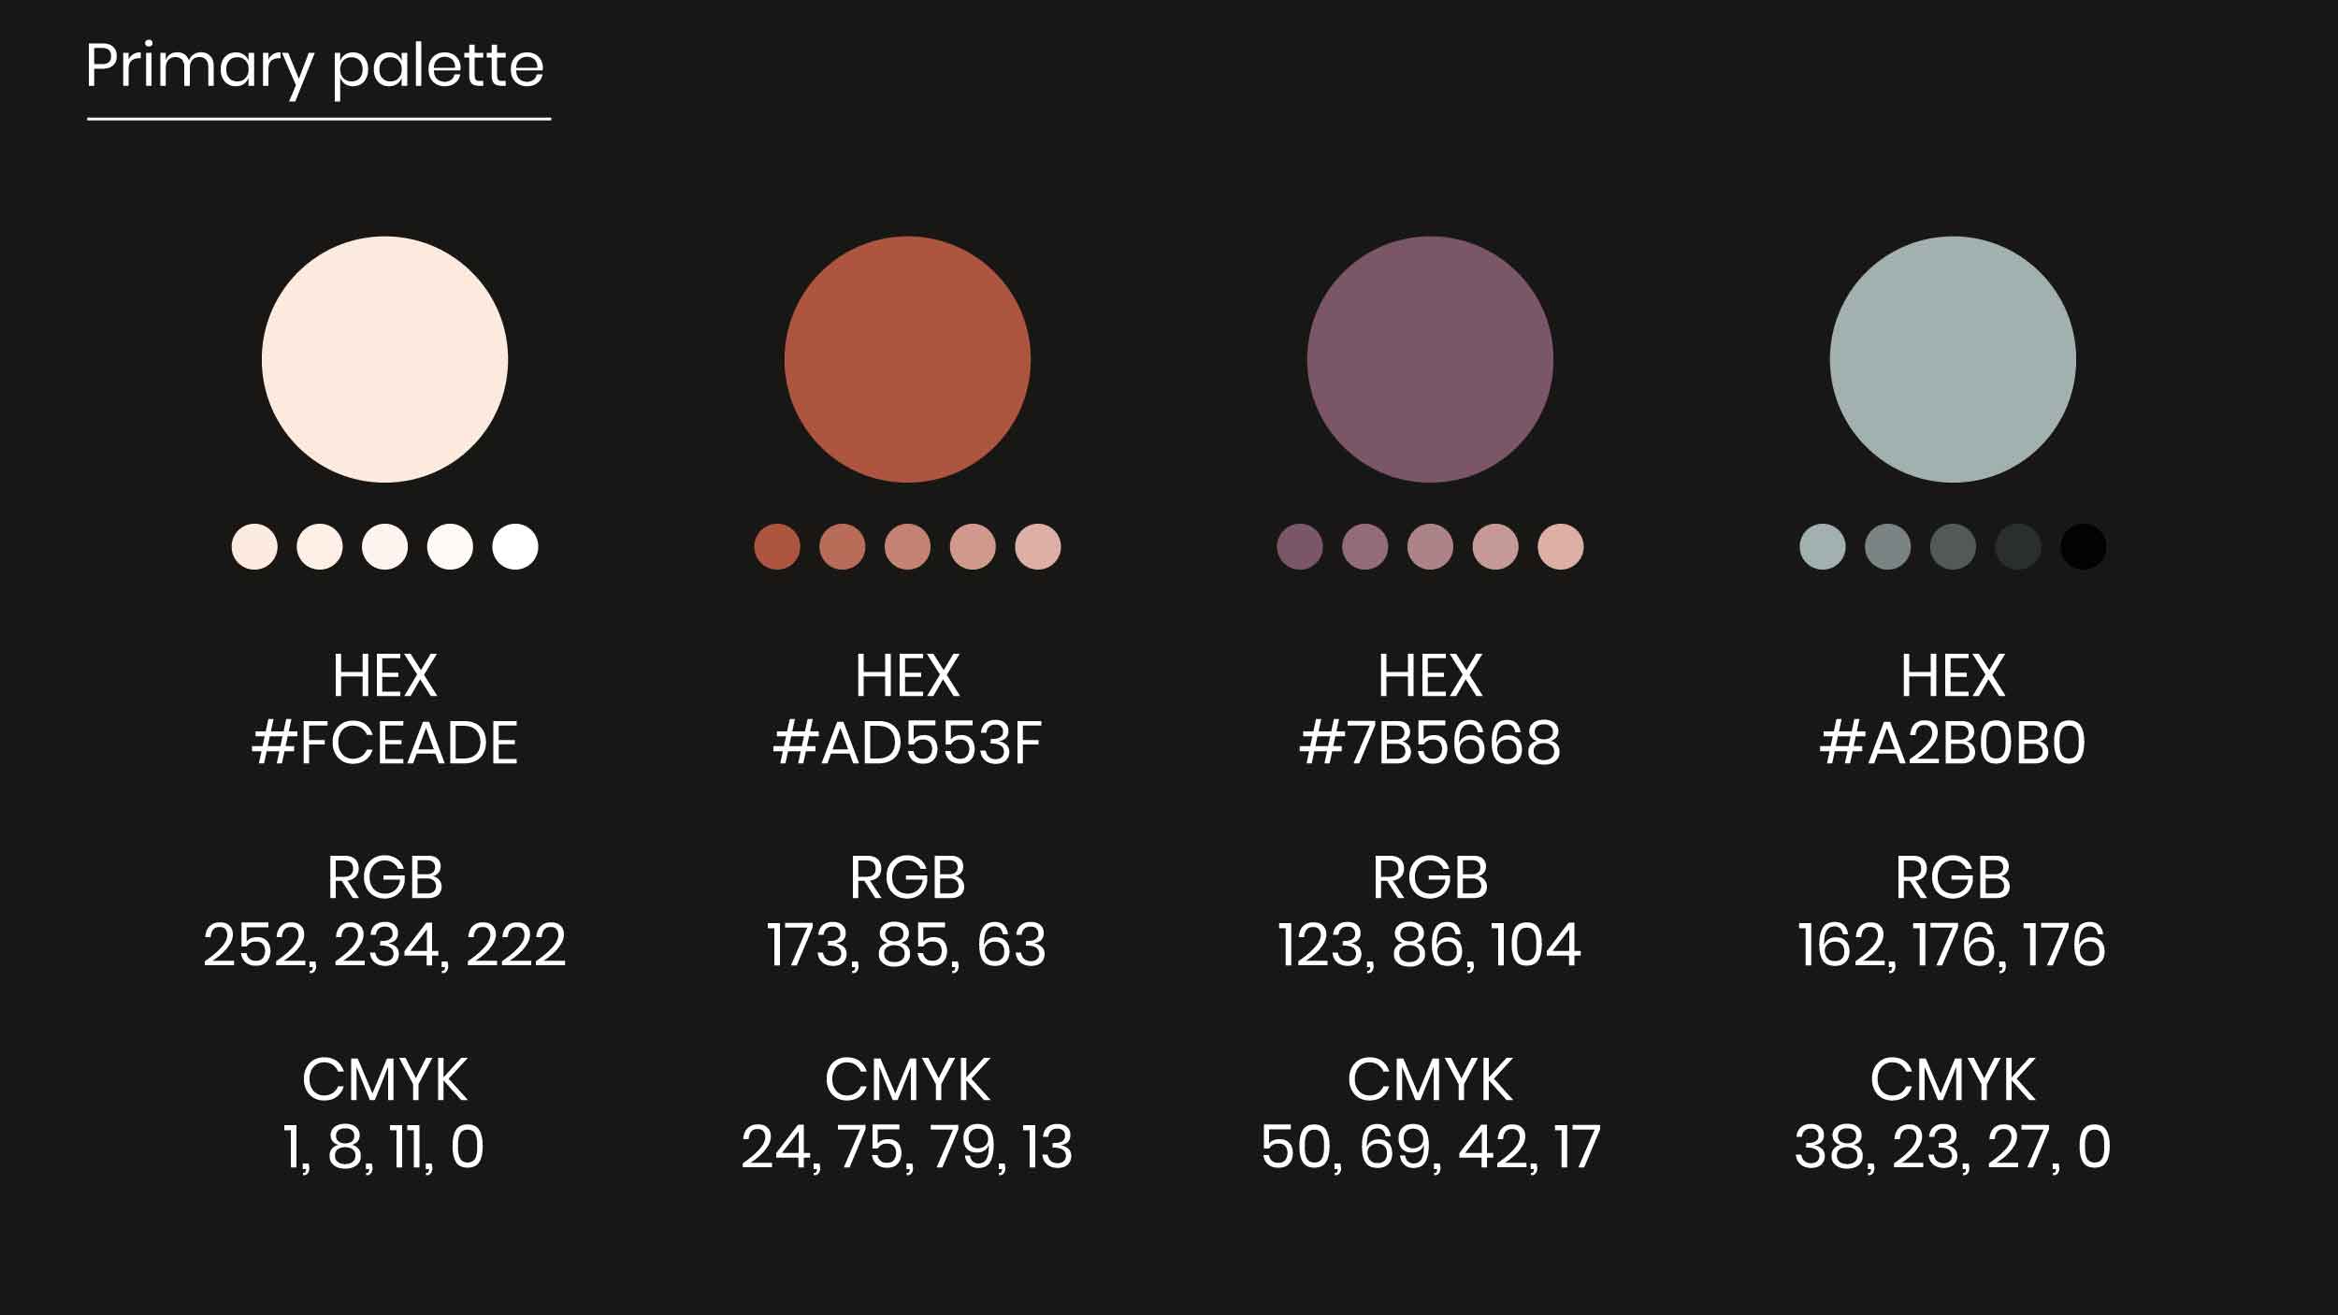Select the pure black small shade dot
This screenshot has height=1315, width=2338.
click(x=2084, y=546)
